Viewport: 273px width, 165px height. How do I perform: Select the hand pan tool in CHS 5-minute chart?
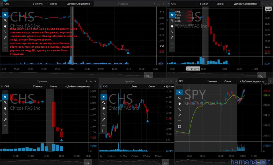(x=172, y=26)
